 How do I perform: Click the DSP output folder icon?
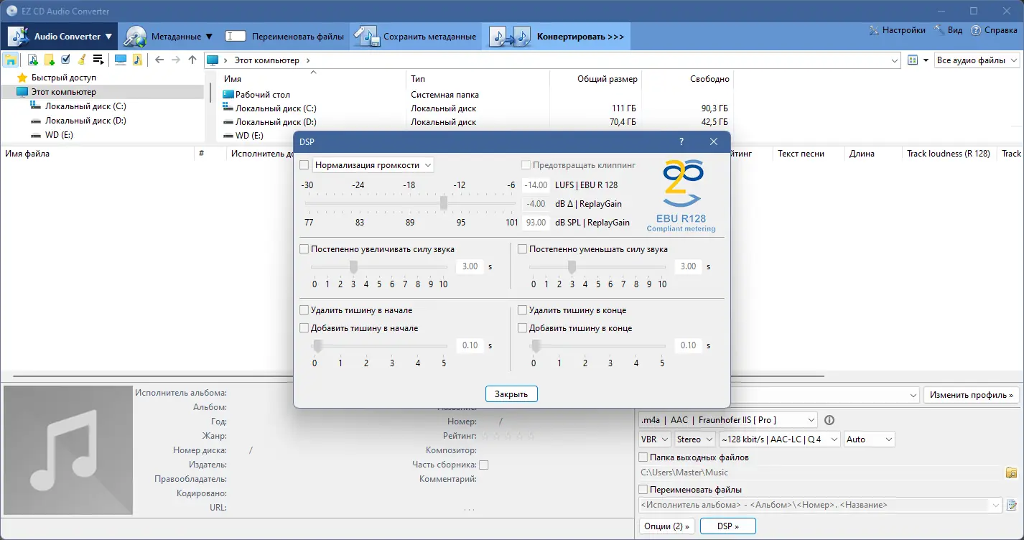[1011, 472]
